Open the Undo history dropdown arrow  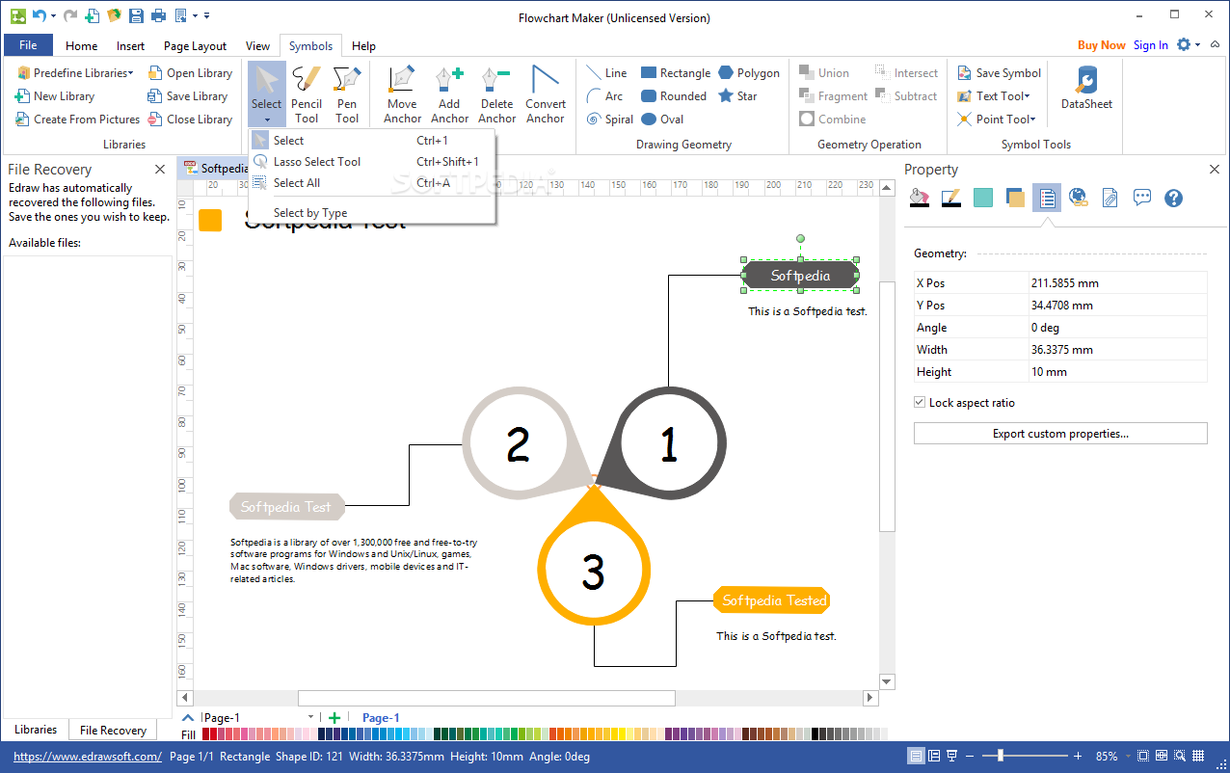(53, 15)
